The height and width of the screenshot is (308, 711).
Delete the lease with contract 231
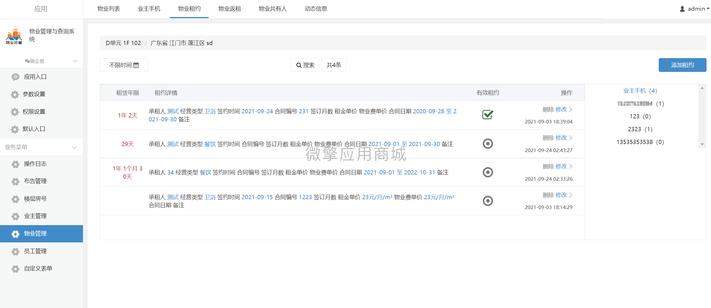[548, 109]
